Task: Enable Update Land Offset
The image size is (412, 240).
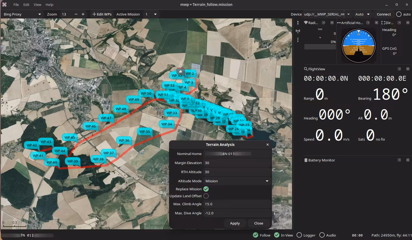Action: point(206,196)
